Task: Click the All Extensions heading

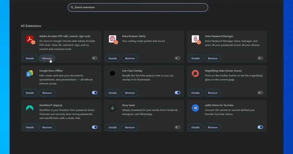Action: tap(31, 26)
